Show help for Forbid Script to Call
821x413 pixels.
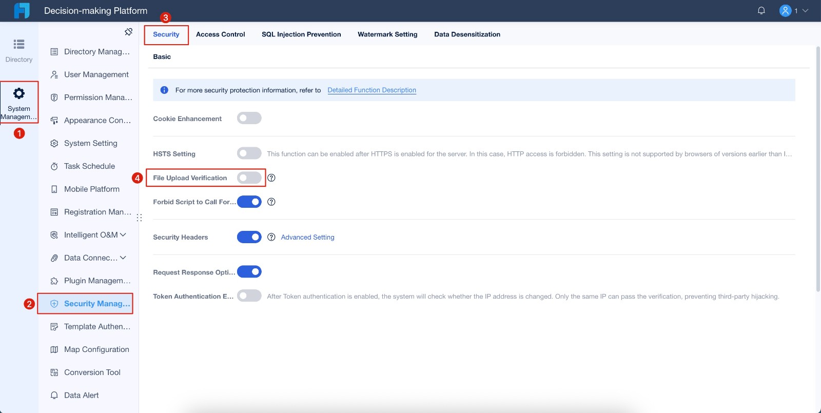pos(271,202)
